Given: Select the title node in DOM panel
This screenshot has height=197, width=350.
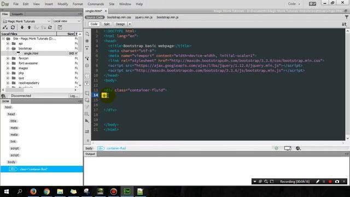Looking at the screenshot, I should point(13,121).
